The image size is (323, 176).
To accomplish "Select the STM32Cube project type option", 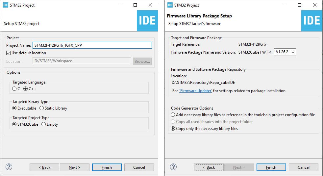I will pyautogui.click(x=14, y=124).
